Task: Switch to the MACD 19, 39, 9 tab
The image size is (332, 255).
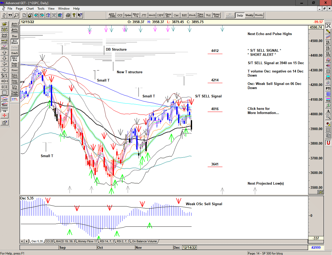Action: (x=66, y=241)
